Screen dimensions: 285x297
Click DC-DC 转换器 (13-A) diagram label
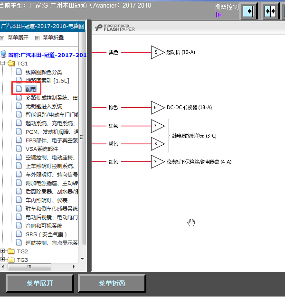click(189, 108)
